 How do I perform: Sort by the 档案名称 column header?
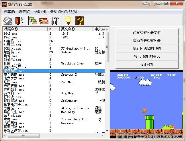(25, 29)
